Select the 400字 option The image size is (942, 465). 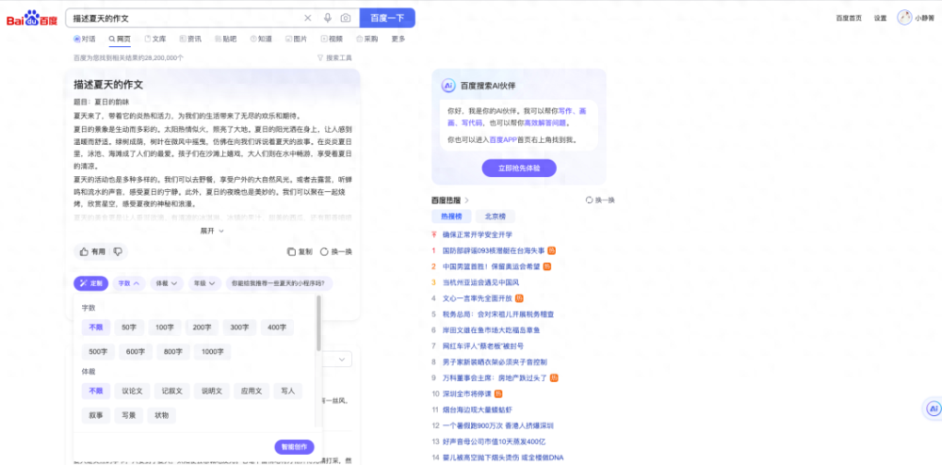(x=277, y=328)
